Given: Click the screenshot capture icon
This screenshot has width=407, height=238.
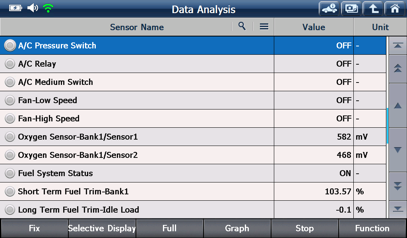Looking at the screenshot, I should [x=351, y=9].
